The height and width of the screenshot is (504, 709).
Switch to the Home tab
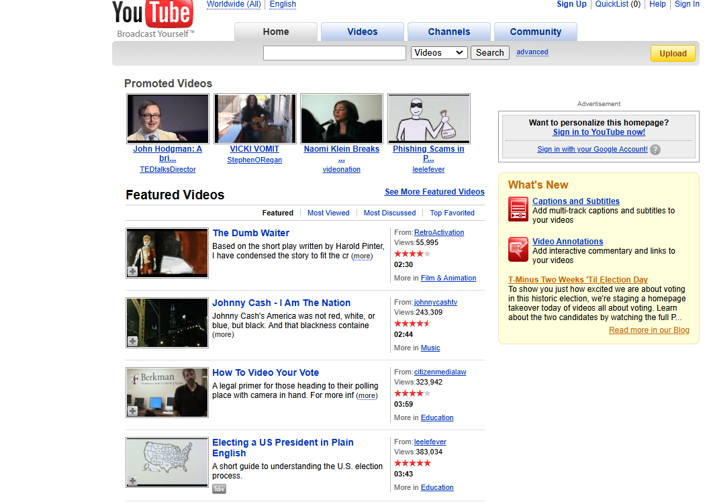276,32
